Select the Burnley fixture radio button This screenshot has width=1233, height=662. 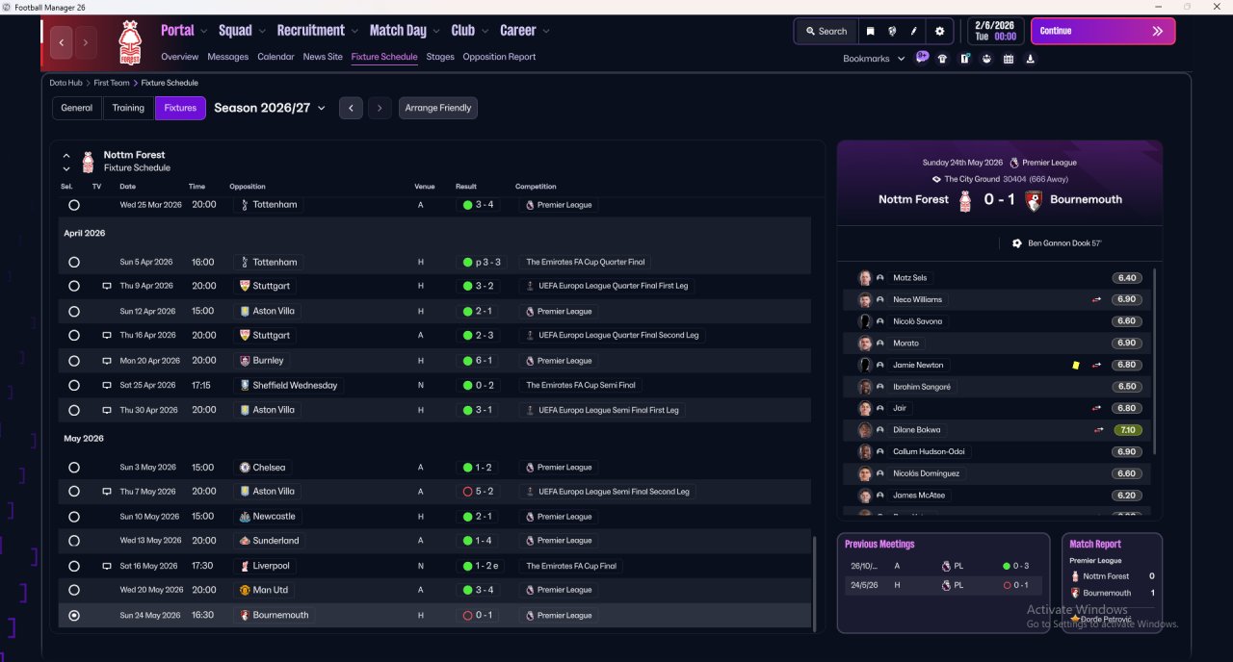tap(74, 361)
